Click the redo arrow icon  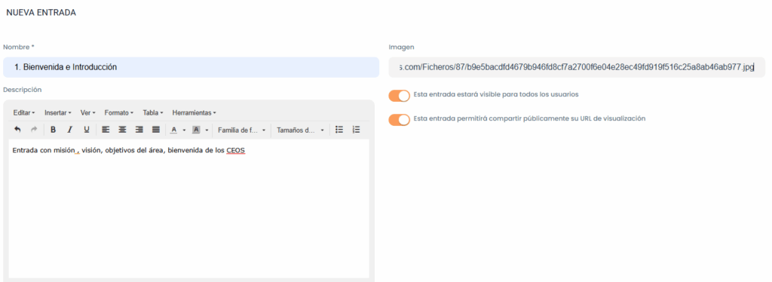coord(34,130)
